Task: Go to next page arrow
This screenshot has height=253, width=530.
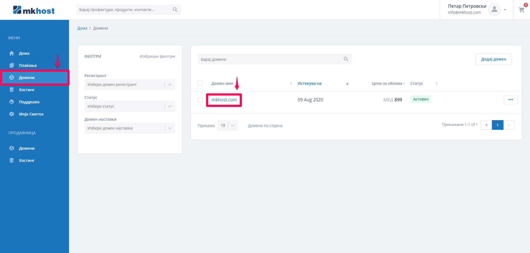Action: click(509, 125)
